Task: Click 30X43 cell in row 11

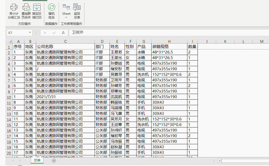Action: 169,102
